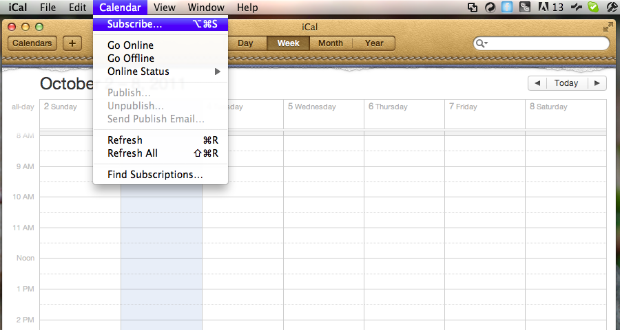Open the File menu

point(48,7)
